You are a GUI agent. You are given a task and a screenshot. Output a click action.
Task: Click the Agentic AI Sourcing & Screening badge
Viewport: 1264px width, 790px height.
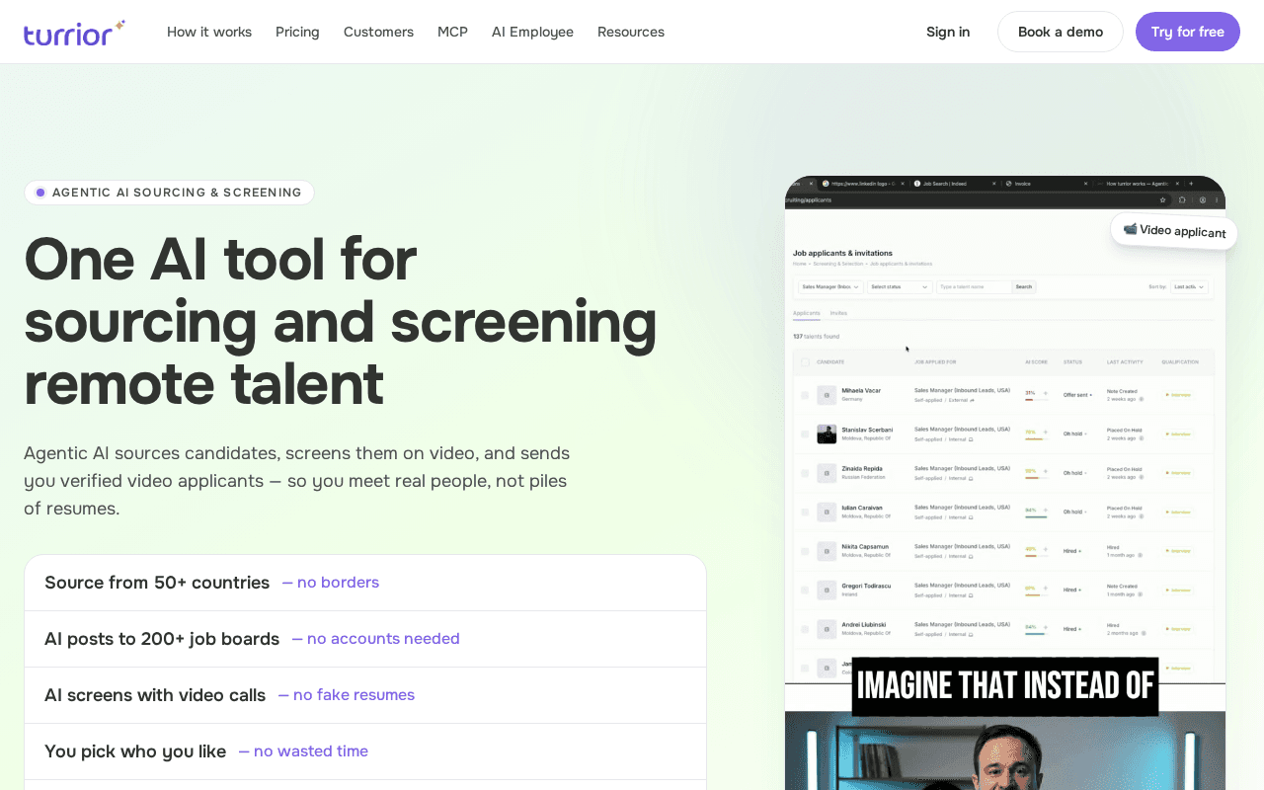click(169, 193)
